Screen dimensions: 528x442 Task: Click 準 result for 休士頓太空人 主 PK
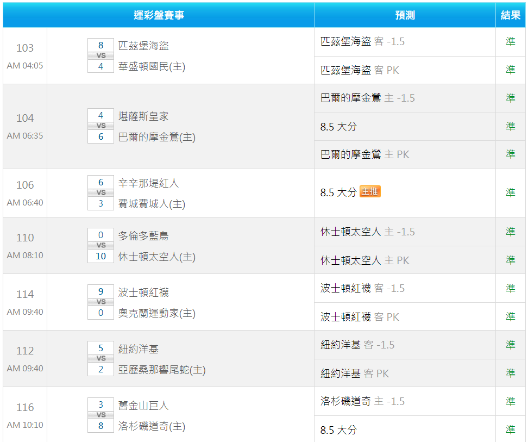(511, 260)
